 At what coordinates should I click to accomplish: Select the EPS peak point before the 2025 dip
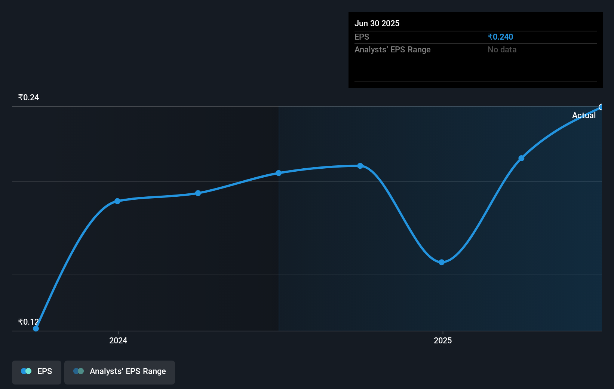[x=360, y=166]
